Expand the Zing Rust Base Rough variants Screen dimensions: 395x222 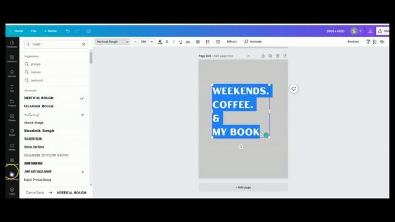pyautogui.click(x=83, y=172)
